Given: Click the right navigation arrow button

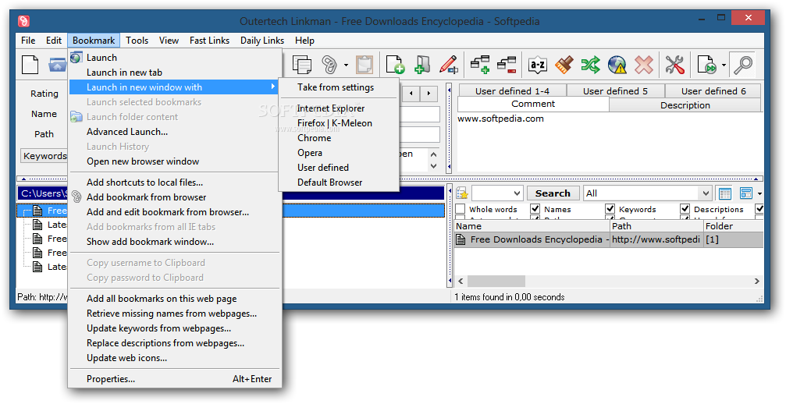Looking at the screenshot, I should click(x=428, y=93).
